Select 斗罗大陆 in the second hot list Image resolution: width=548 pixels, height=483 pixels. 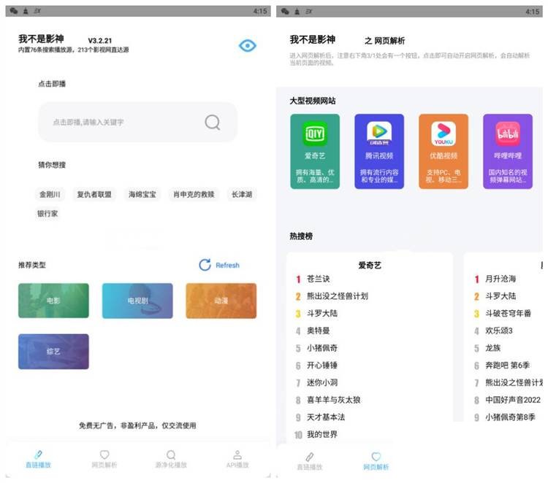point(501,296)
